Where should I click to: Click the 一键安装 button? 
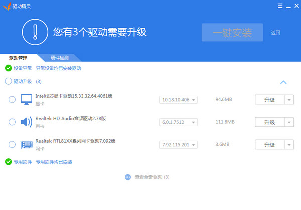(232, 33)
